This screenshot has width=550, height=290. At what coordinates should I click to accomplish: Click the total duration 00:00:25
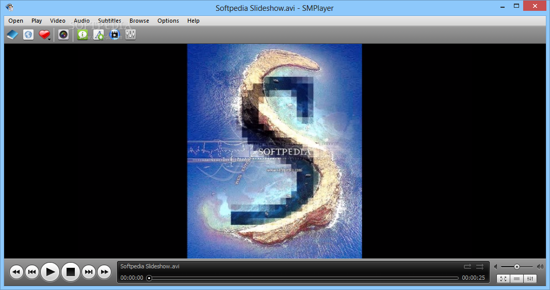point(473,278)
